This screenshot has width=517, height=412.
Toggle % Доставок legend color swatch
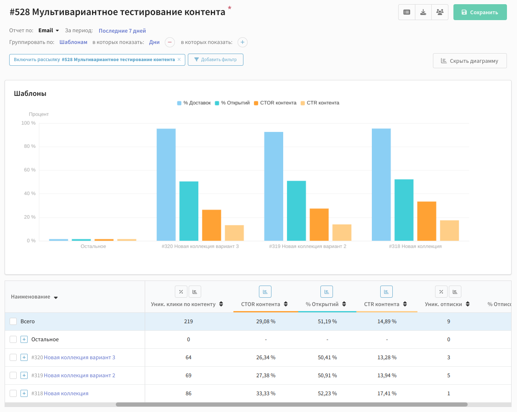(179, 103)
